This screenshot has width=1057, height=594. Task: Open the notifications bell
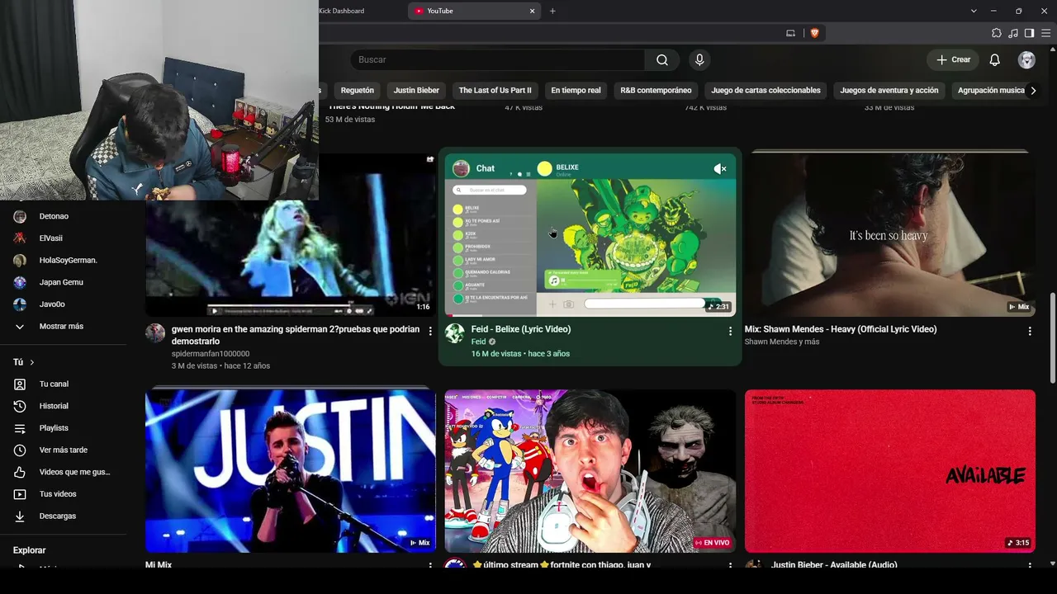coord(995,59)
